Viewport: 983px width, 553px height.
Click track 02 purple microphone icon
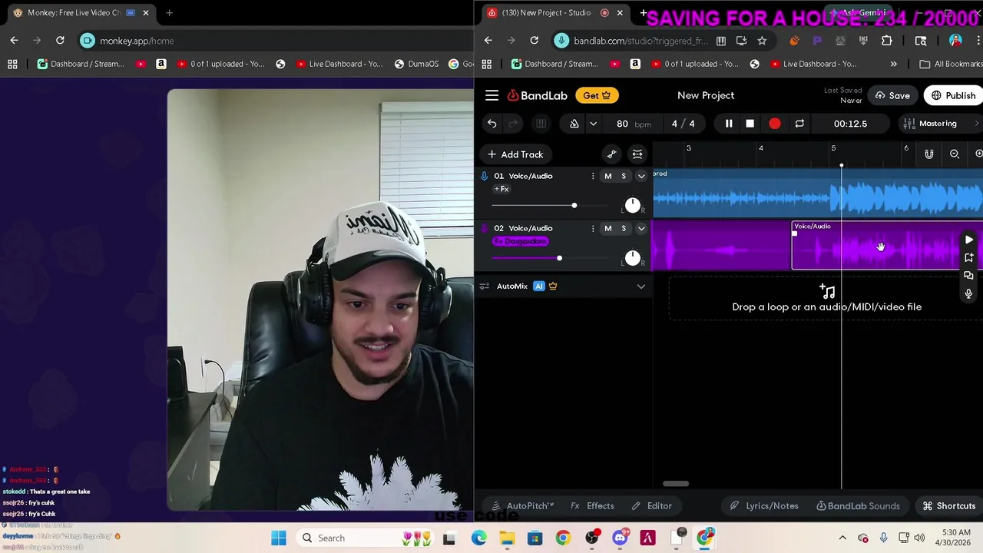484,228
